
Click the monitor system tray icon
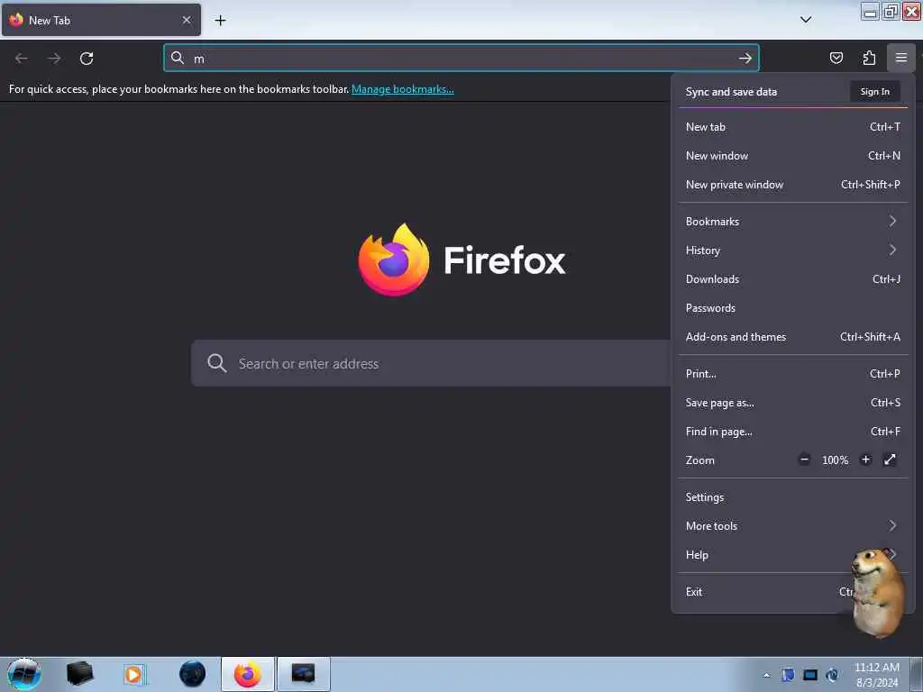tap(810, 675)
